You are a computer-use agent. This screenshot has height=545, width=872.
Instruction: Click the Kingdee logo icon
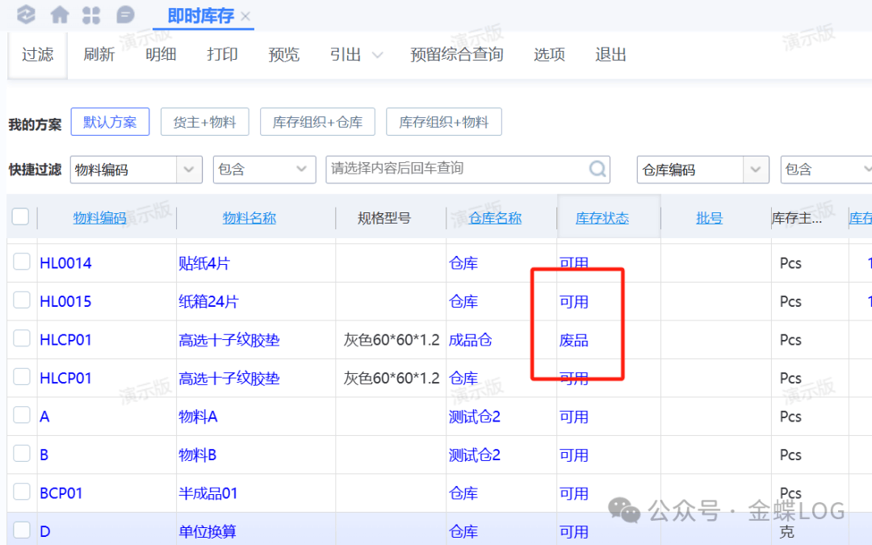click(26, 15)
